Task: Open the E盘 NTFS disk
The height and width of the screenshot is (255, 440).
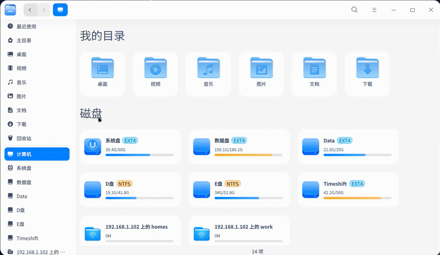Action: [x=239, y=189]
